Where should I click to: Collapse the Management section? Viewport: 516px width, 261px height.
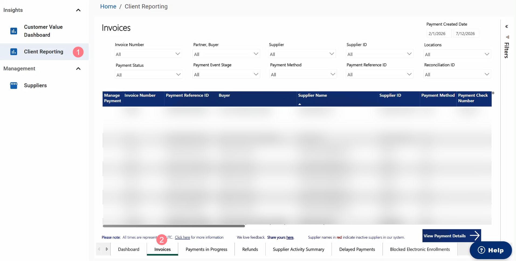[x=78, y=68]
